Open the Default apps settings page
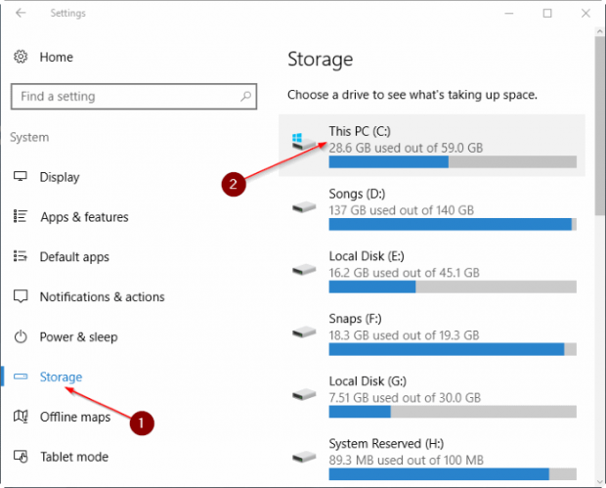This screenshot has height=488, width=606. point(74,257)
